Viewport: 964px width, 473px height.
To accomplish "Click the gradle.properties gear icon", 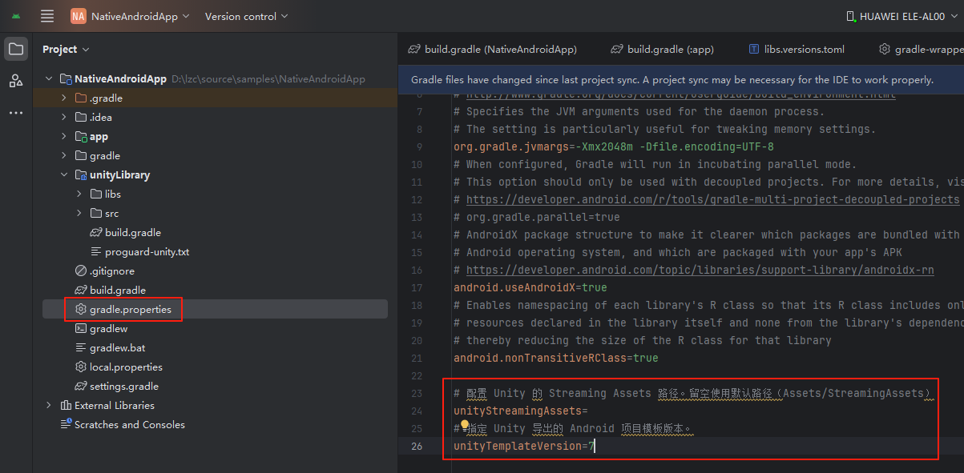I will click(x=81, y=310).
